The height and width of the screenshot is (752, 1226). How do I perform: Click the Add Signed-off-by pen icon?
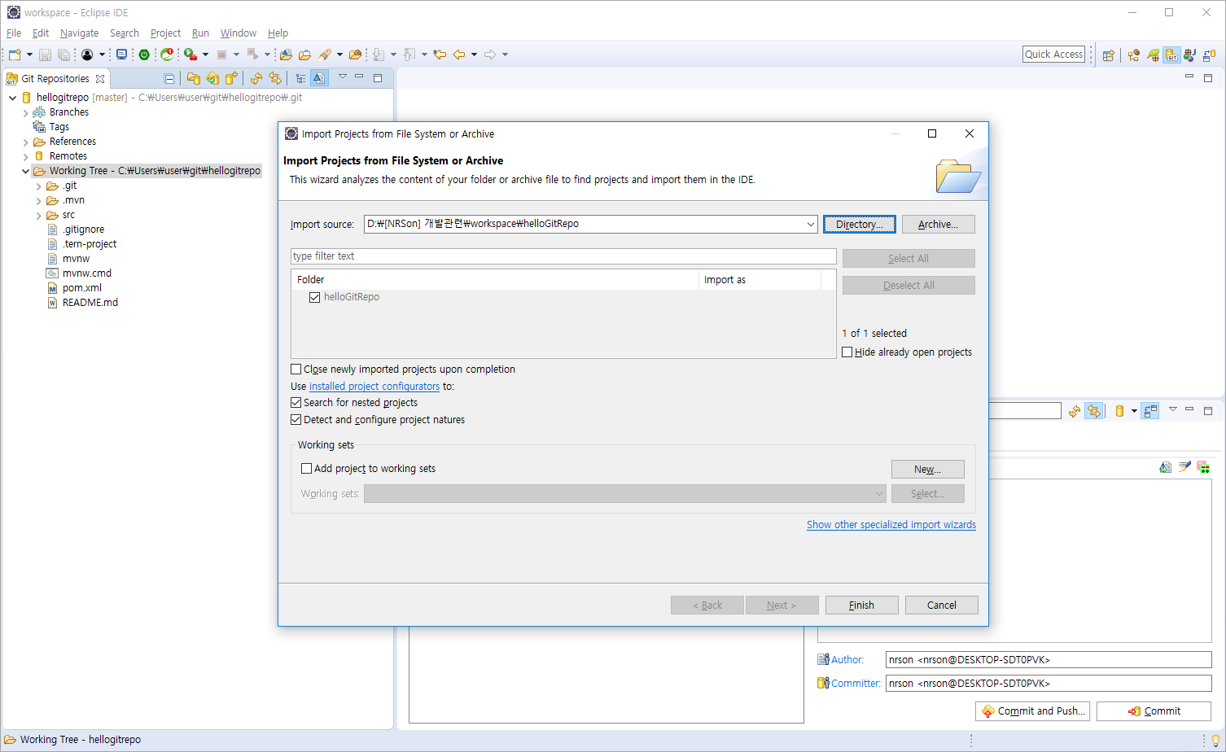tap(1184, 467)
